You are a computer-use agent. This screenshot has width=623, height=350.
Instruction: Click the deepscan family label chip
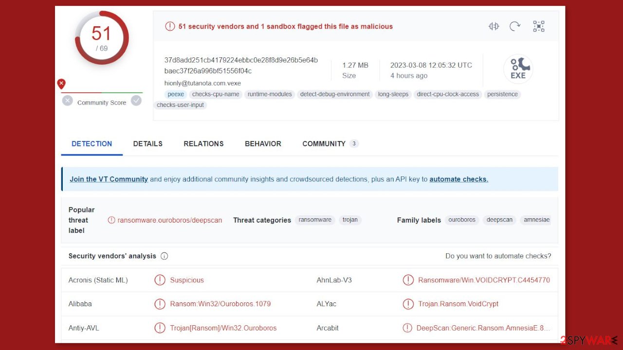[x=499, y=220]
